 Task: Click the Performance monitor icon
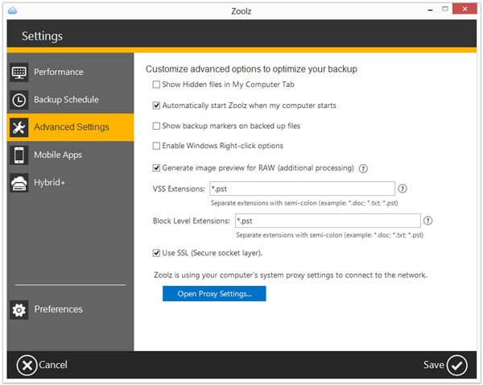click(x=19, y=72)
